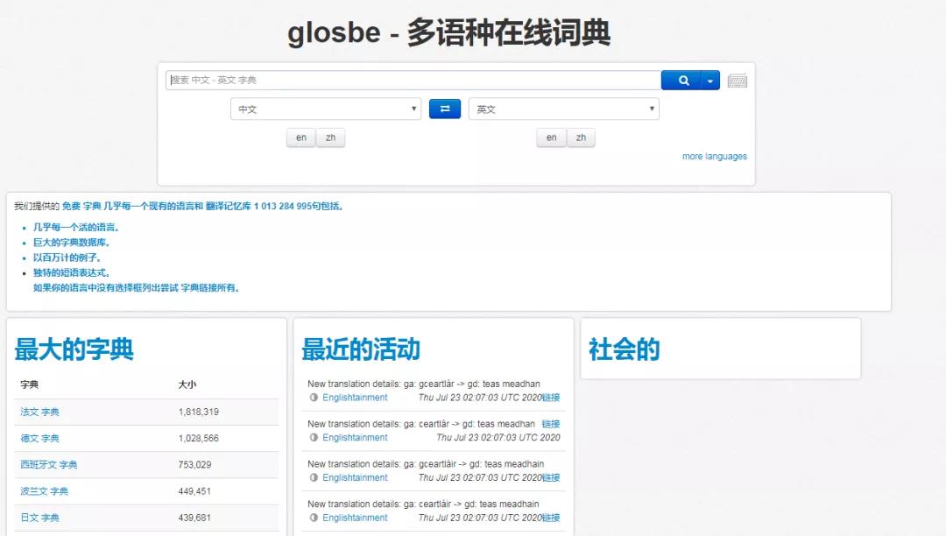
Task: Click the blue magnifier search icon
Action: [682, 80]
